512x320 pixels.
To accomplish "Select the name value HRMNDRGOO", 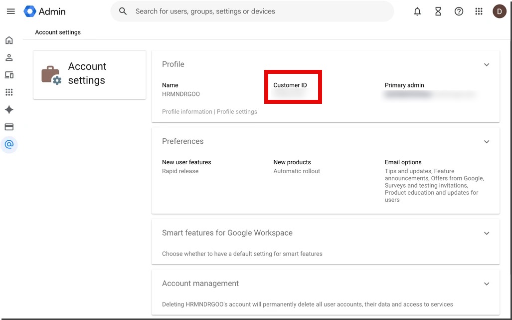I will [181, 94].
